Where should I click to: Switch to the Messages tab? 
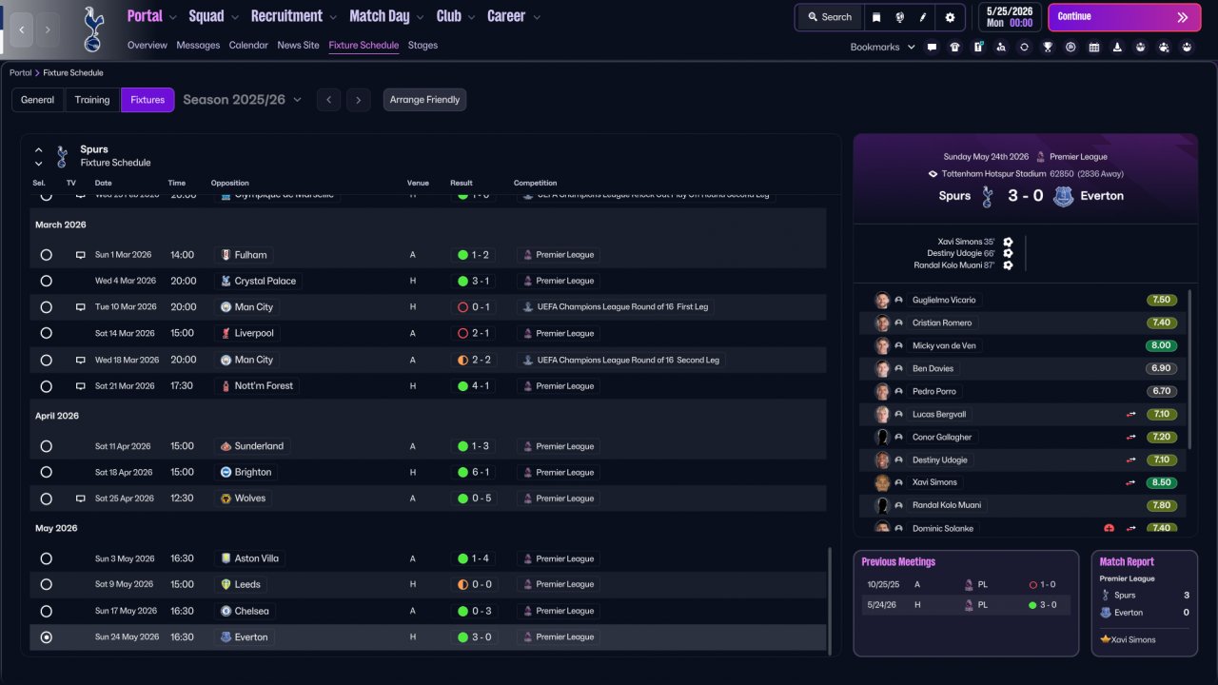pyautogui.click(x=198, y=45)
